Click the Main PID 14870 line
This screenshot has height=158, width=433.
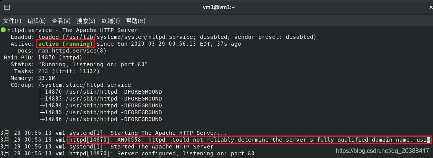[43, 57]
